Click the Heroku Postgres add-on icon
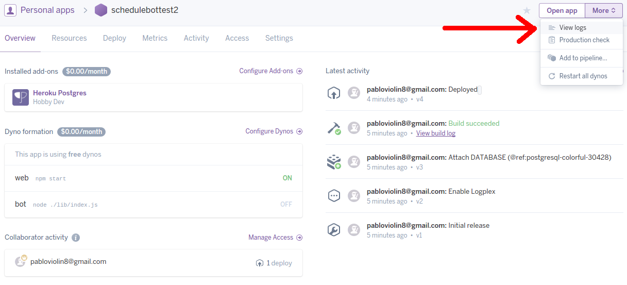Image resolution: width=627 pixels, height=285 pixels. (21, 97)
